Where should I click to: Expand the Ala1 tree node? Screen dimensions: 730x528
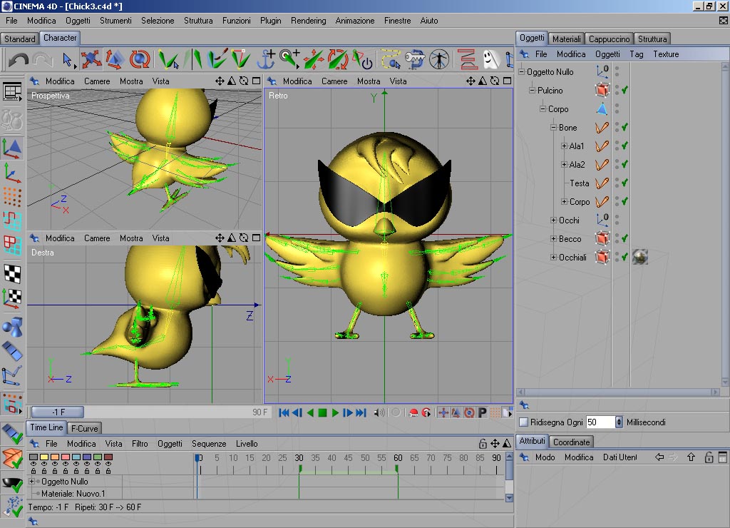pyautogui.click(x=565, y=146)
